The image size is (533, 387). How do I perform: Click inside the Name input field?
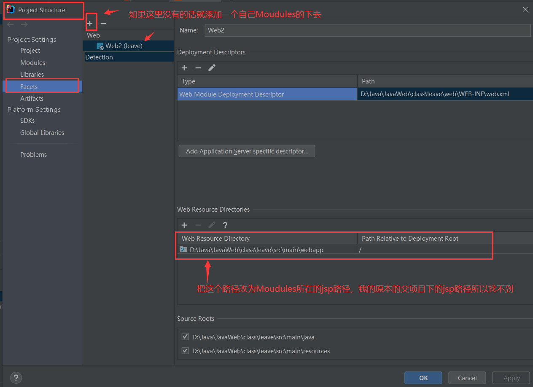(x=367, y=30)
